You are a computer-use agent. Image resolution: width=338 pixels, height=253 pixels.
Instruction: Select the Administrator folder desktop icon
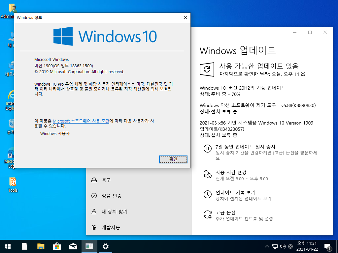tap(9, 11)
